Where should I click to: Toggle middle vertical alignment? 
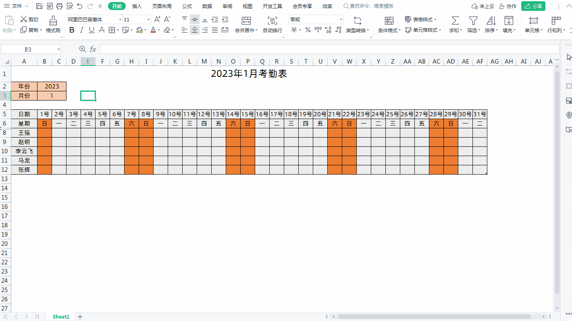pyautogui.click(x=195, y=19)
